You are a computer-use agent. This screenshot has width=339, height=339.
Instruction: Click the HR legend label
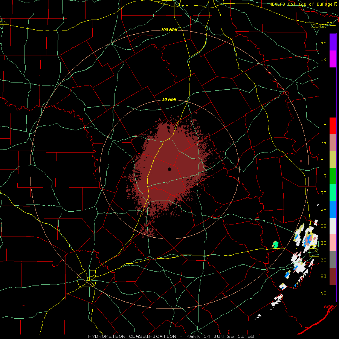coord(323,176)
